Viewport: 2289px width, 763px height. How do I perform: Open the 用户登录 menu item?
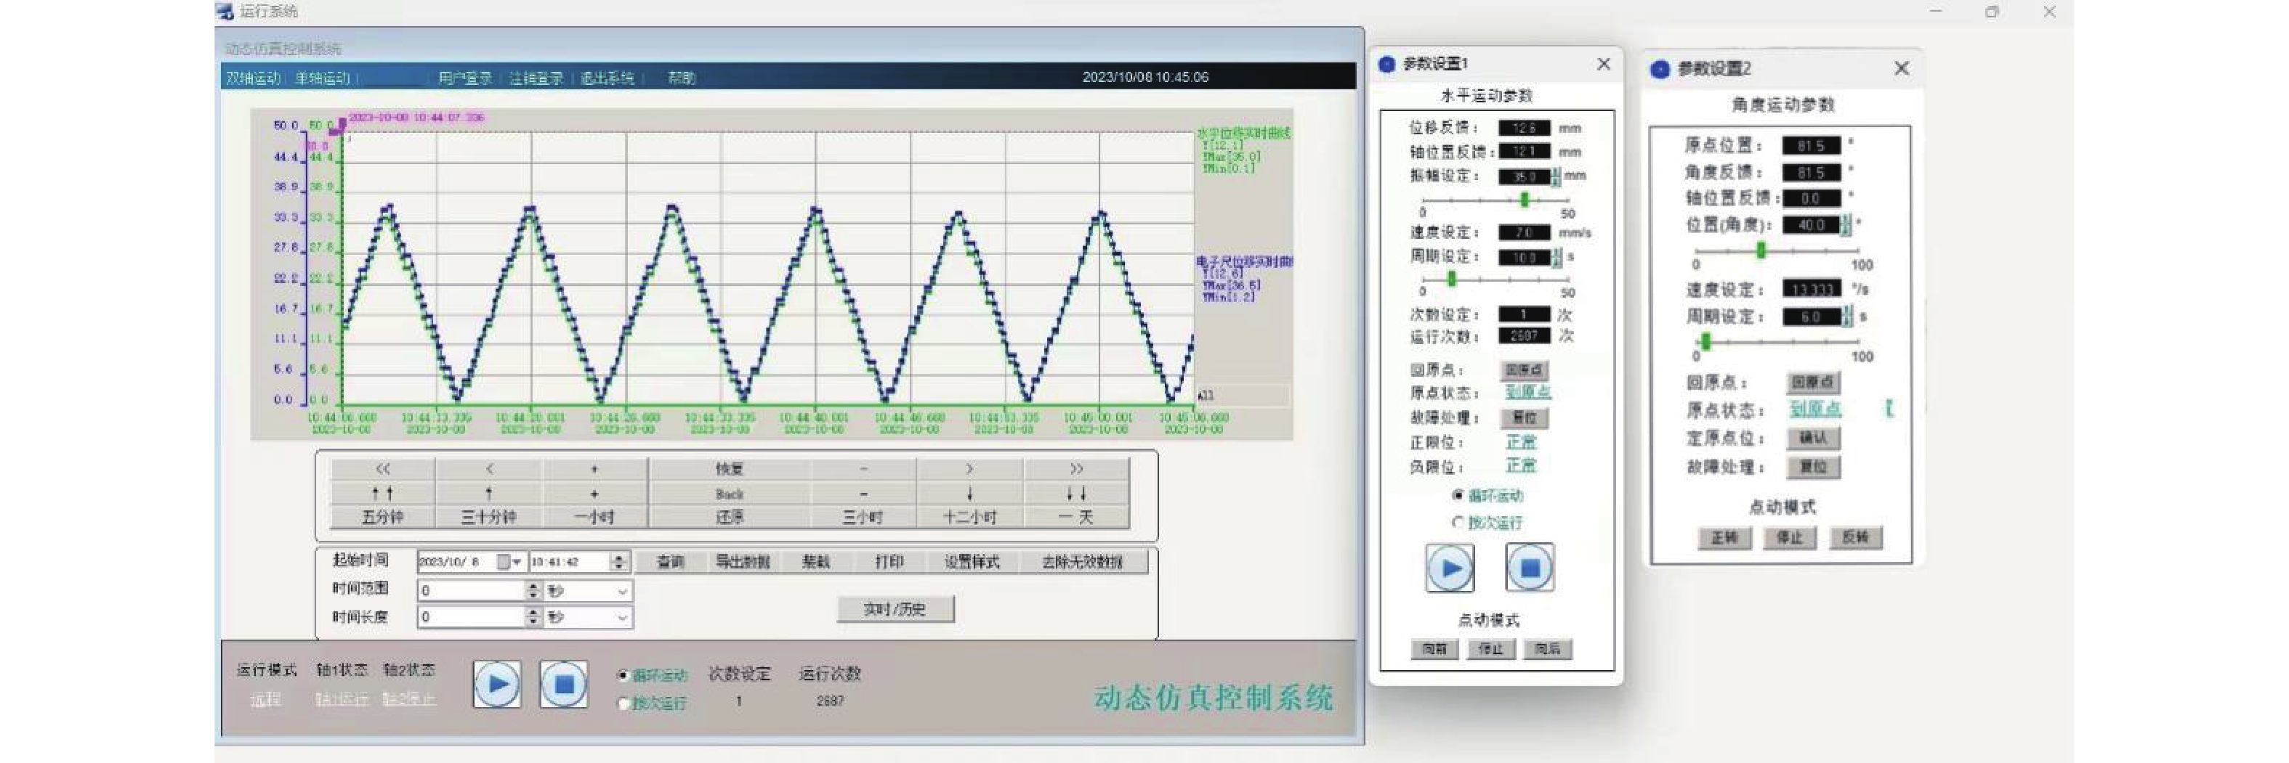465,78
